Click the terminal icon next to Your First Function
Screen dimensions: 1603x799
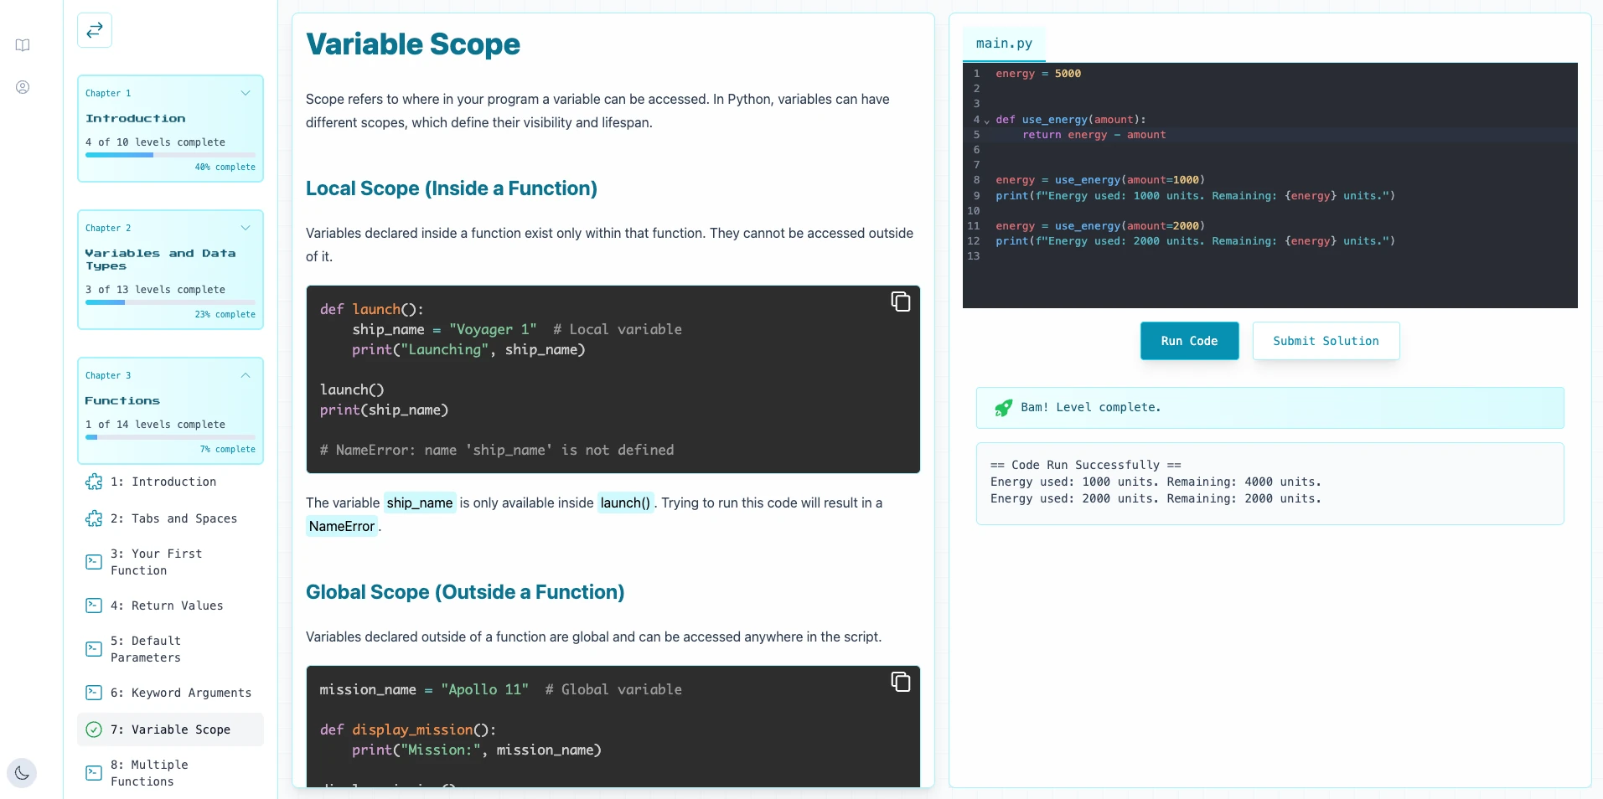[94, 562]
